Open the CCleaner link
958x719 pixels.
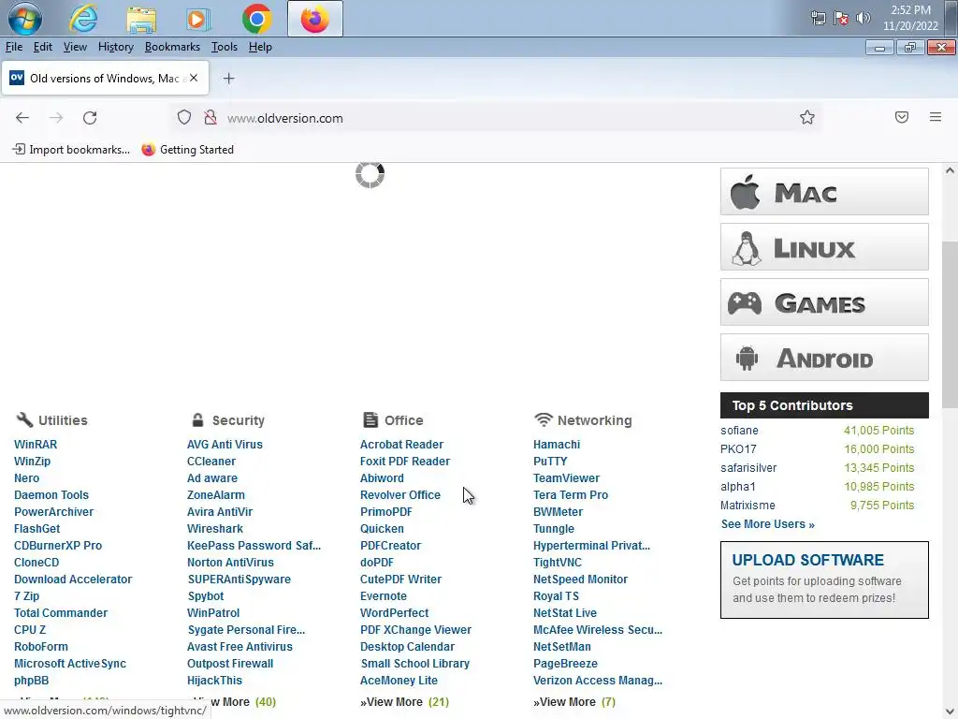coord(211,462)
